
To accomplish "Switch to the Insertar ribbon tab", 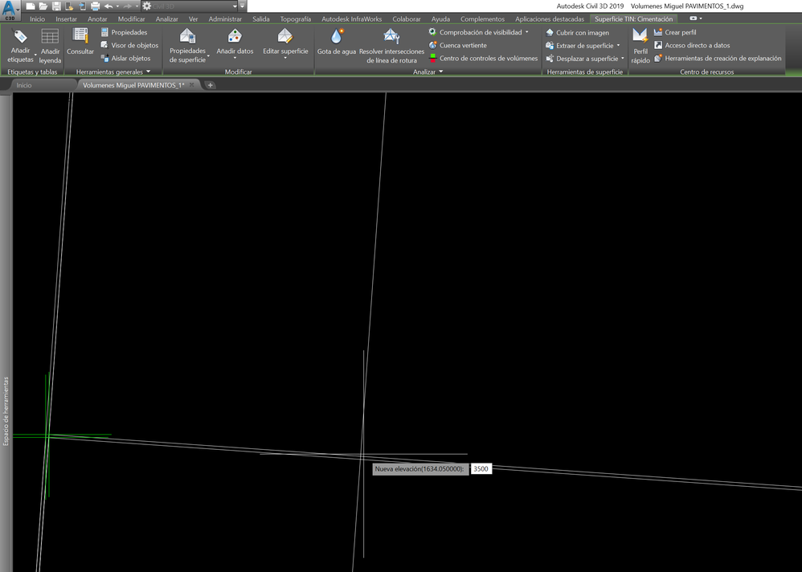I will (67, 19).
